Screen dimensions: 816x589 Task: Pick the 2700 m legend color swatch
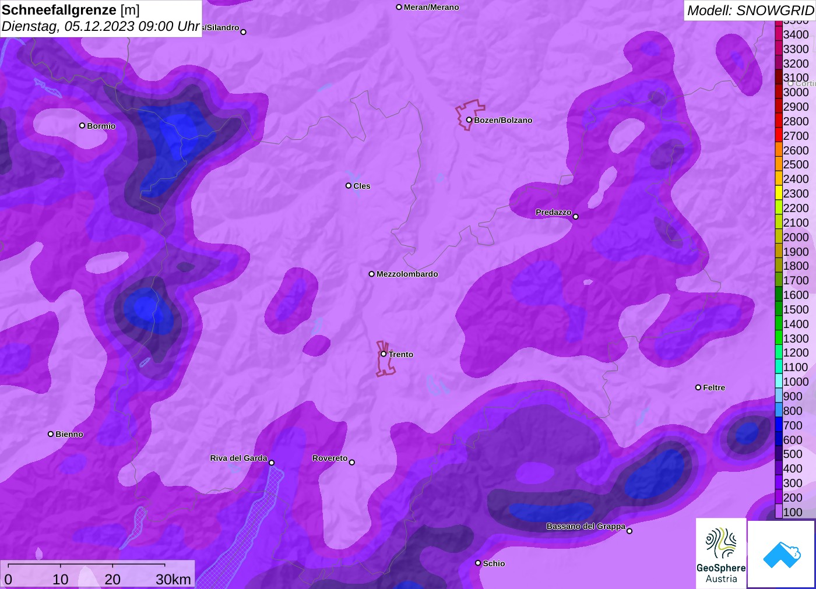click(779, 136)
